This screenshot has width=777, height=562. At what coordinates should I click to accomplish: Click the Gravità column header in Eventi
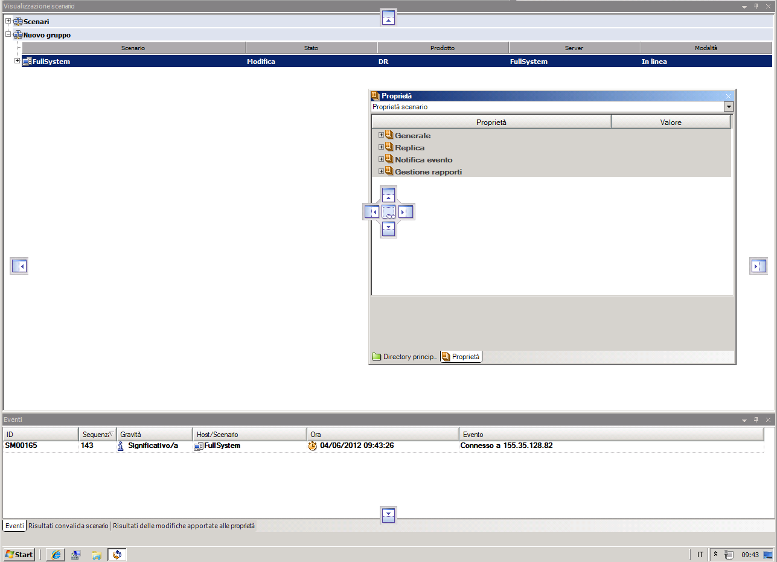pos(155,435)
